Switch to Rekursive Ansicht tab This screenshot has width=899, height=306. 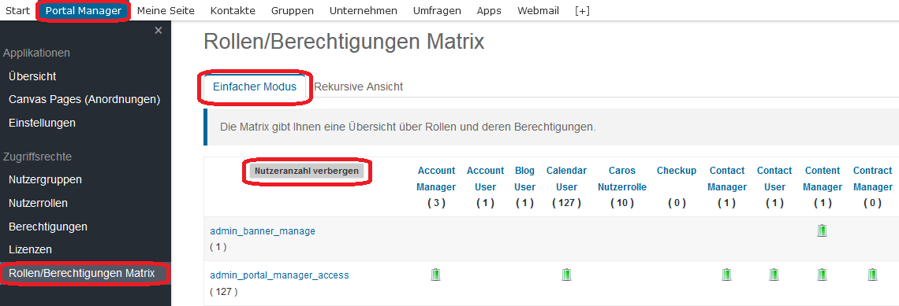pyautogui.click(x=358, y=87)
